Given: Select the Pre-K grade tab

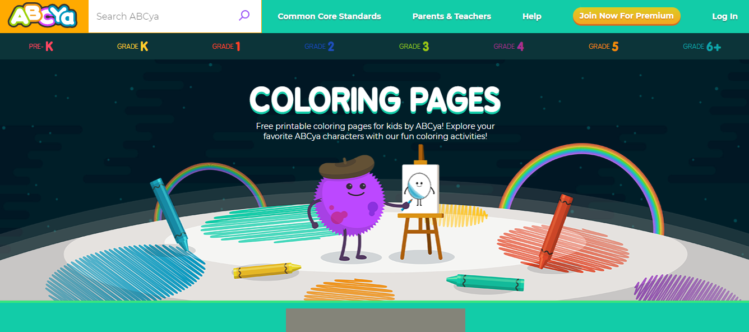Looking at the screenshot, I should point(41,47).
